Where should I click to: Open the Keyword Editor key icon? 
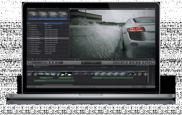(x=44, y=63)
